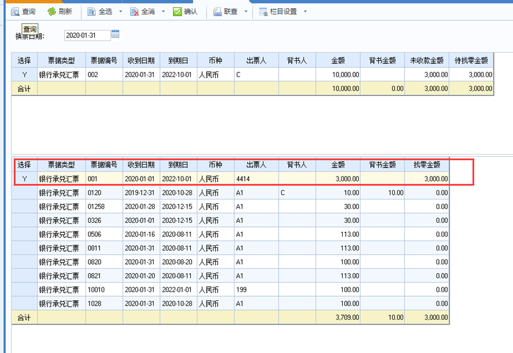Click upper table 票据类型 column header

pyautogui.click(x=62, y=60)
